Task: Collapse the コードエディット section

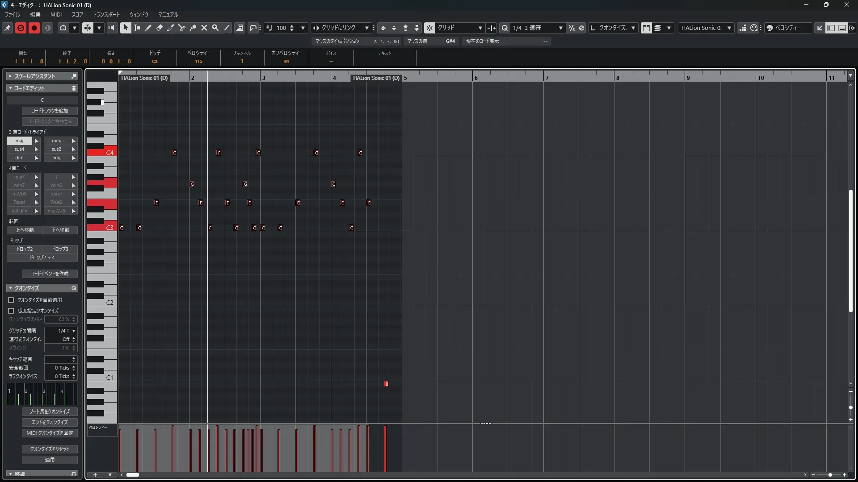Action: coord(10,88)
